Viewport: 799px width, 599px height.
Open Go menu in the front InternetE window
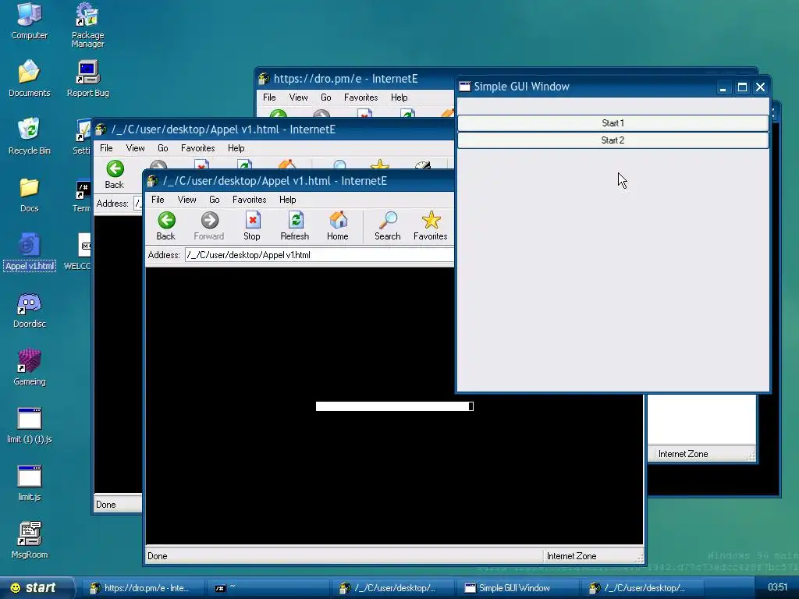[215, 200]
